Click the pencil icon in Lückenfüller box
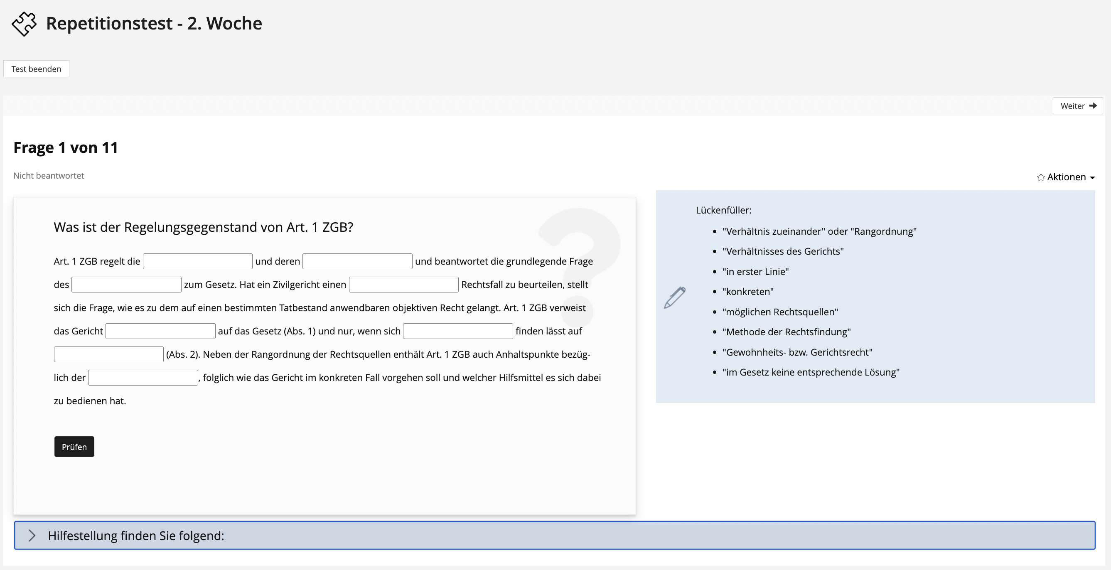The image size is (1111, 570). pos(675,297)
